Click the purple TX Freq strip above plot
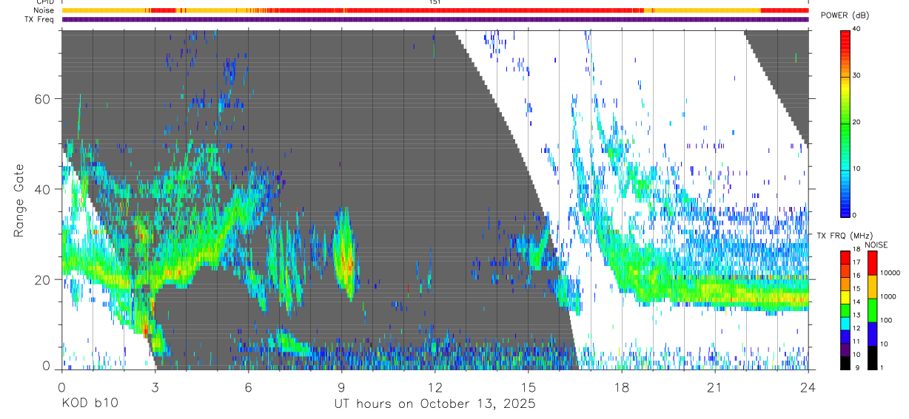The image size is (909, 419). coord(435,19)
